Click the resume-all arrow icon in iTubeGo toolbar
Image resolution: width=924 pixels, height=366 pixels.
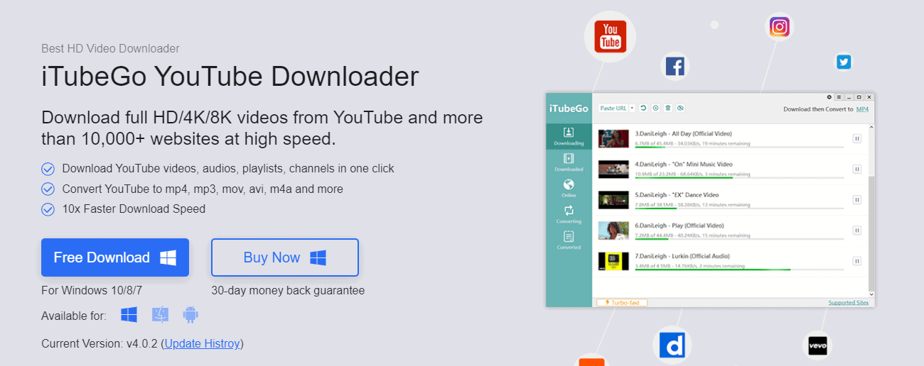[643, 108]
